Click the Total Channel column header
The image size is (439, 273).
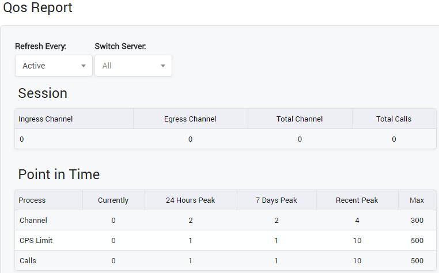[x=300, y=119]
